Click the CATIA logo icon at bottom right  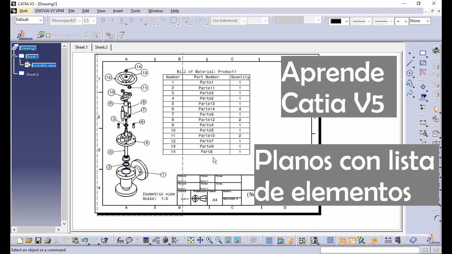click(x=433, y=240)
